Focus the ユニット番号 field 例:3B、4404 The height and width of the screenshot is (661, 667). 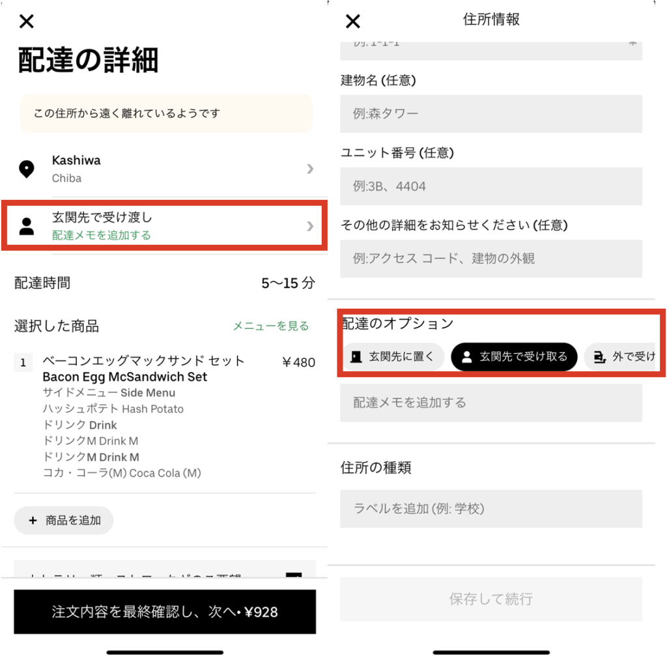(491, 186)
